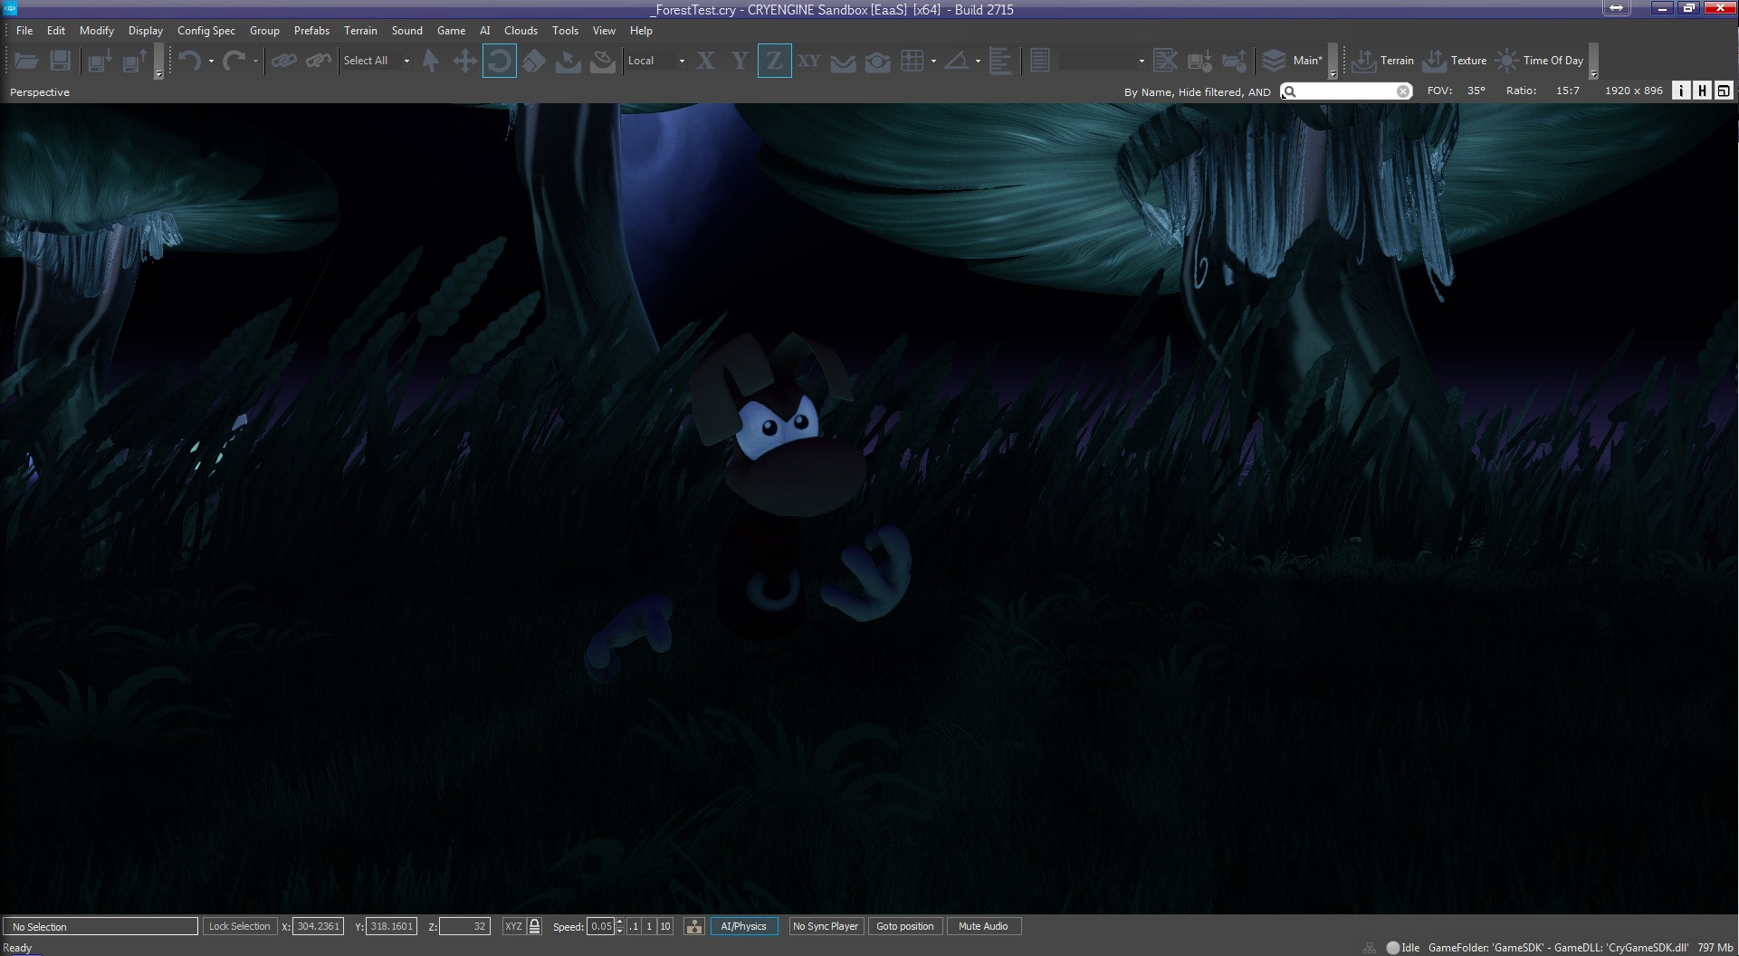The height and width of the screenshot is (956, 1739).
Task: Toggle the Z axis constraint
Action: pos(774,61)
